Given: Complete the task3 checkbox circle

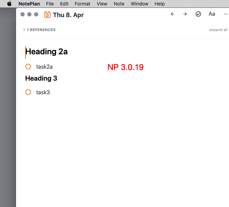Looking at the screenshot, I should [x=28, y=92].
